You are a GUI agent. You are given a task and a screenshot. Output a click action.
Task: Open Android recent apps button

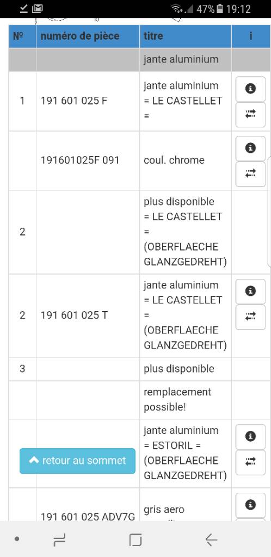coord(59,540)
